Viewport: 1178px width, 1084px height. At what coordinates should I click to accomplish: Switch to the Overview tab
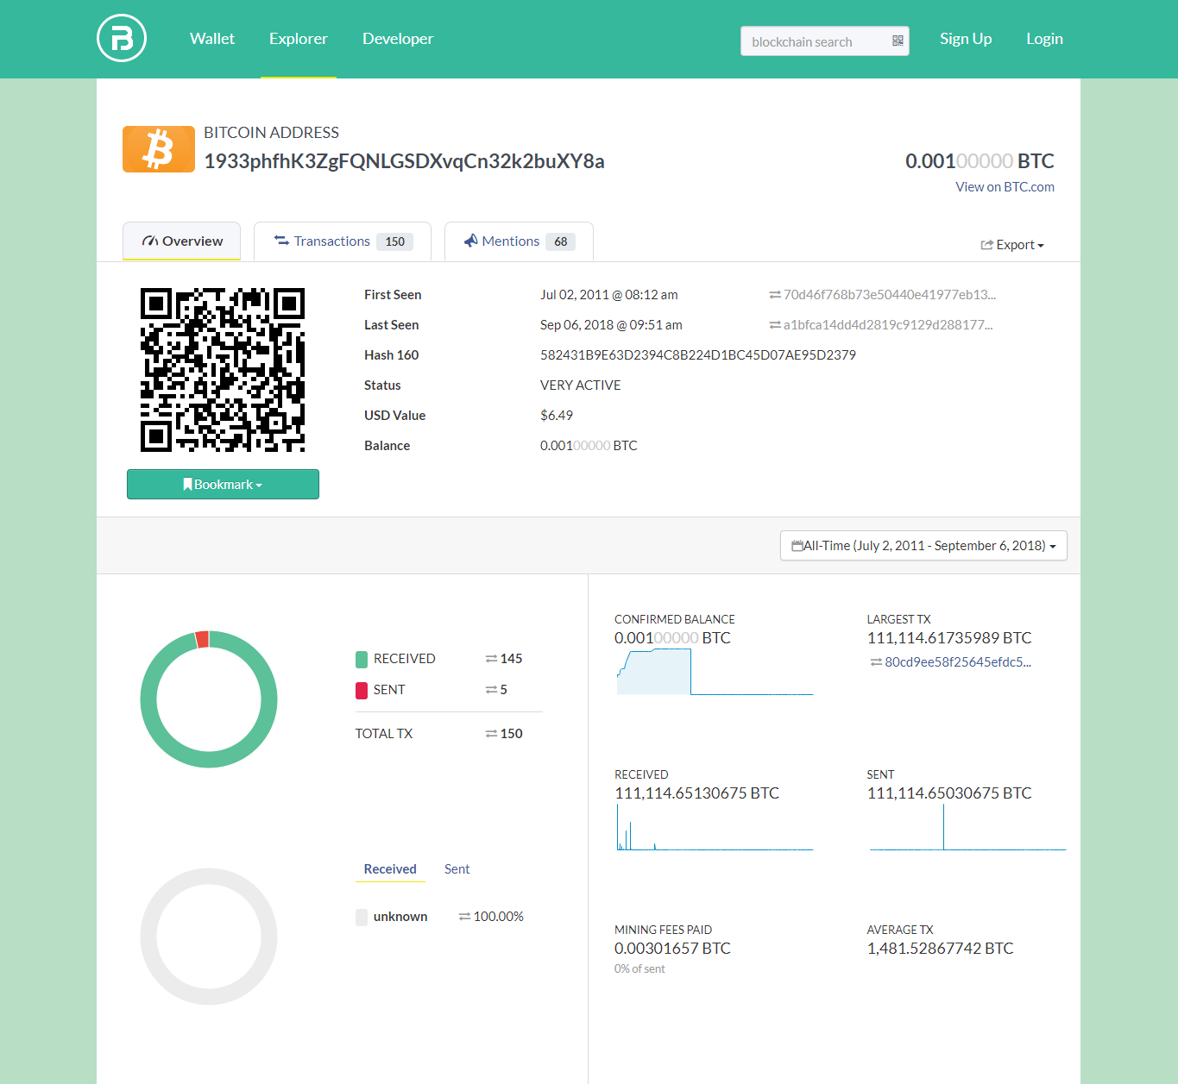[182, 241]
